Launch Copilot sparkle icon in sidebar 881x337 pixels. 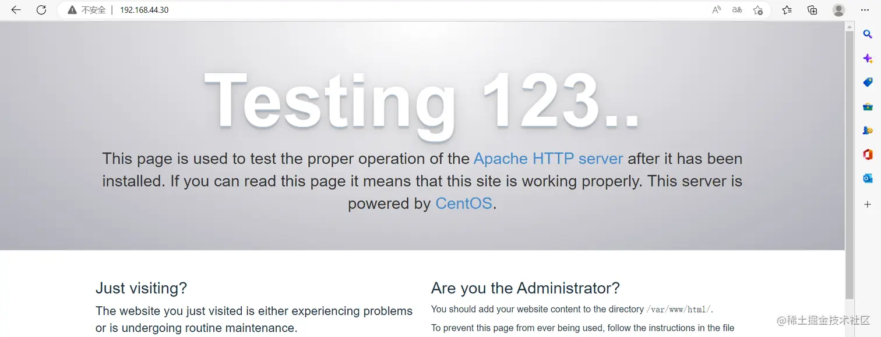(x=868, y=59)
